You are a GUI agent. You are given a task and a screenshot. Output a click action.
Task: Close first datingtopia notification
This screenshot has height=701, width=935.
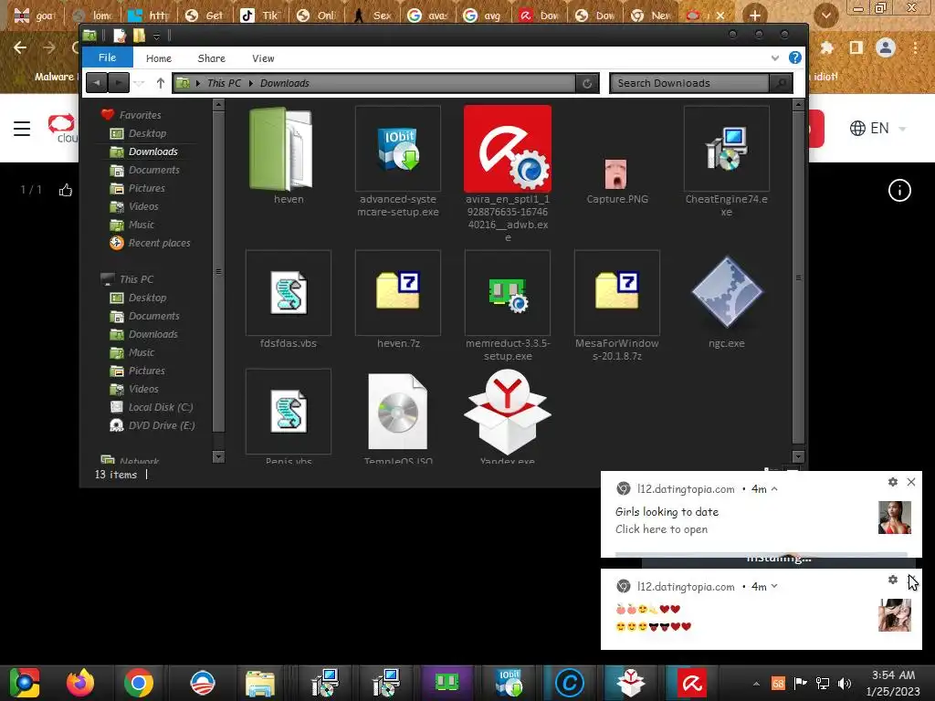point(911,482)
